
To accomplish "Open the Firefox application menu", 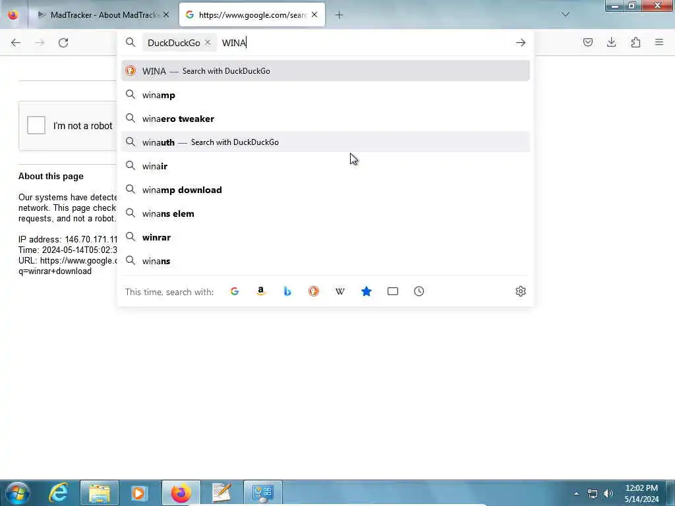I will click(659, 42).
